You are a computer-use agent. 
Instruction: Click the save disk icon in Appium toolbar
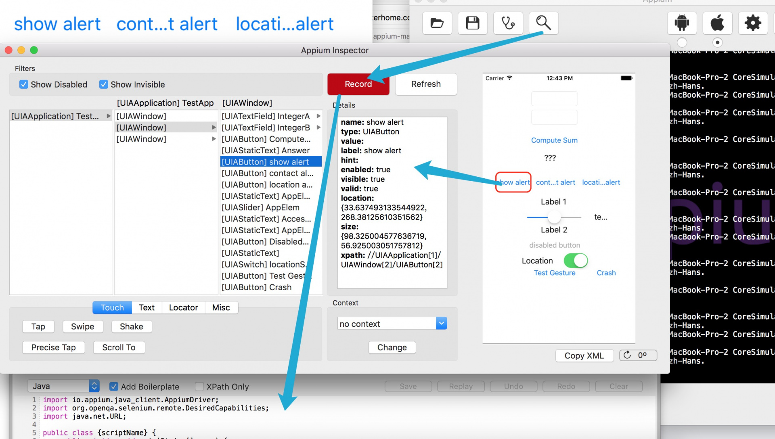473,23
